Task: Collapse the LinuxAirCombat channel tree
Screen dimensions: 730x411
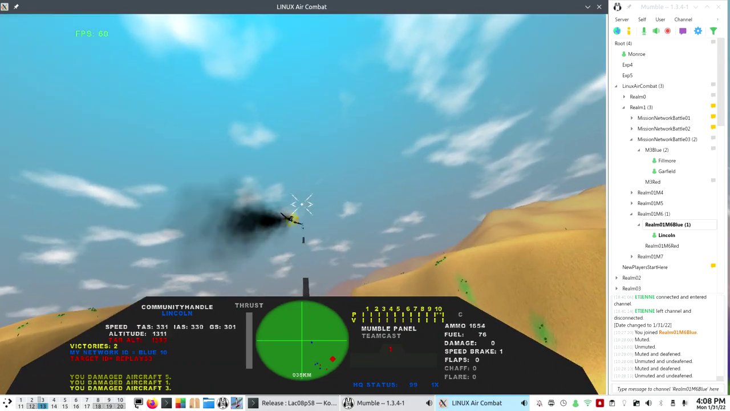Action: coord(616,86)
